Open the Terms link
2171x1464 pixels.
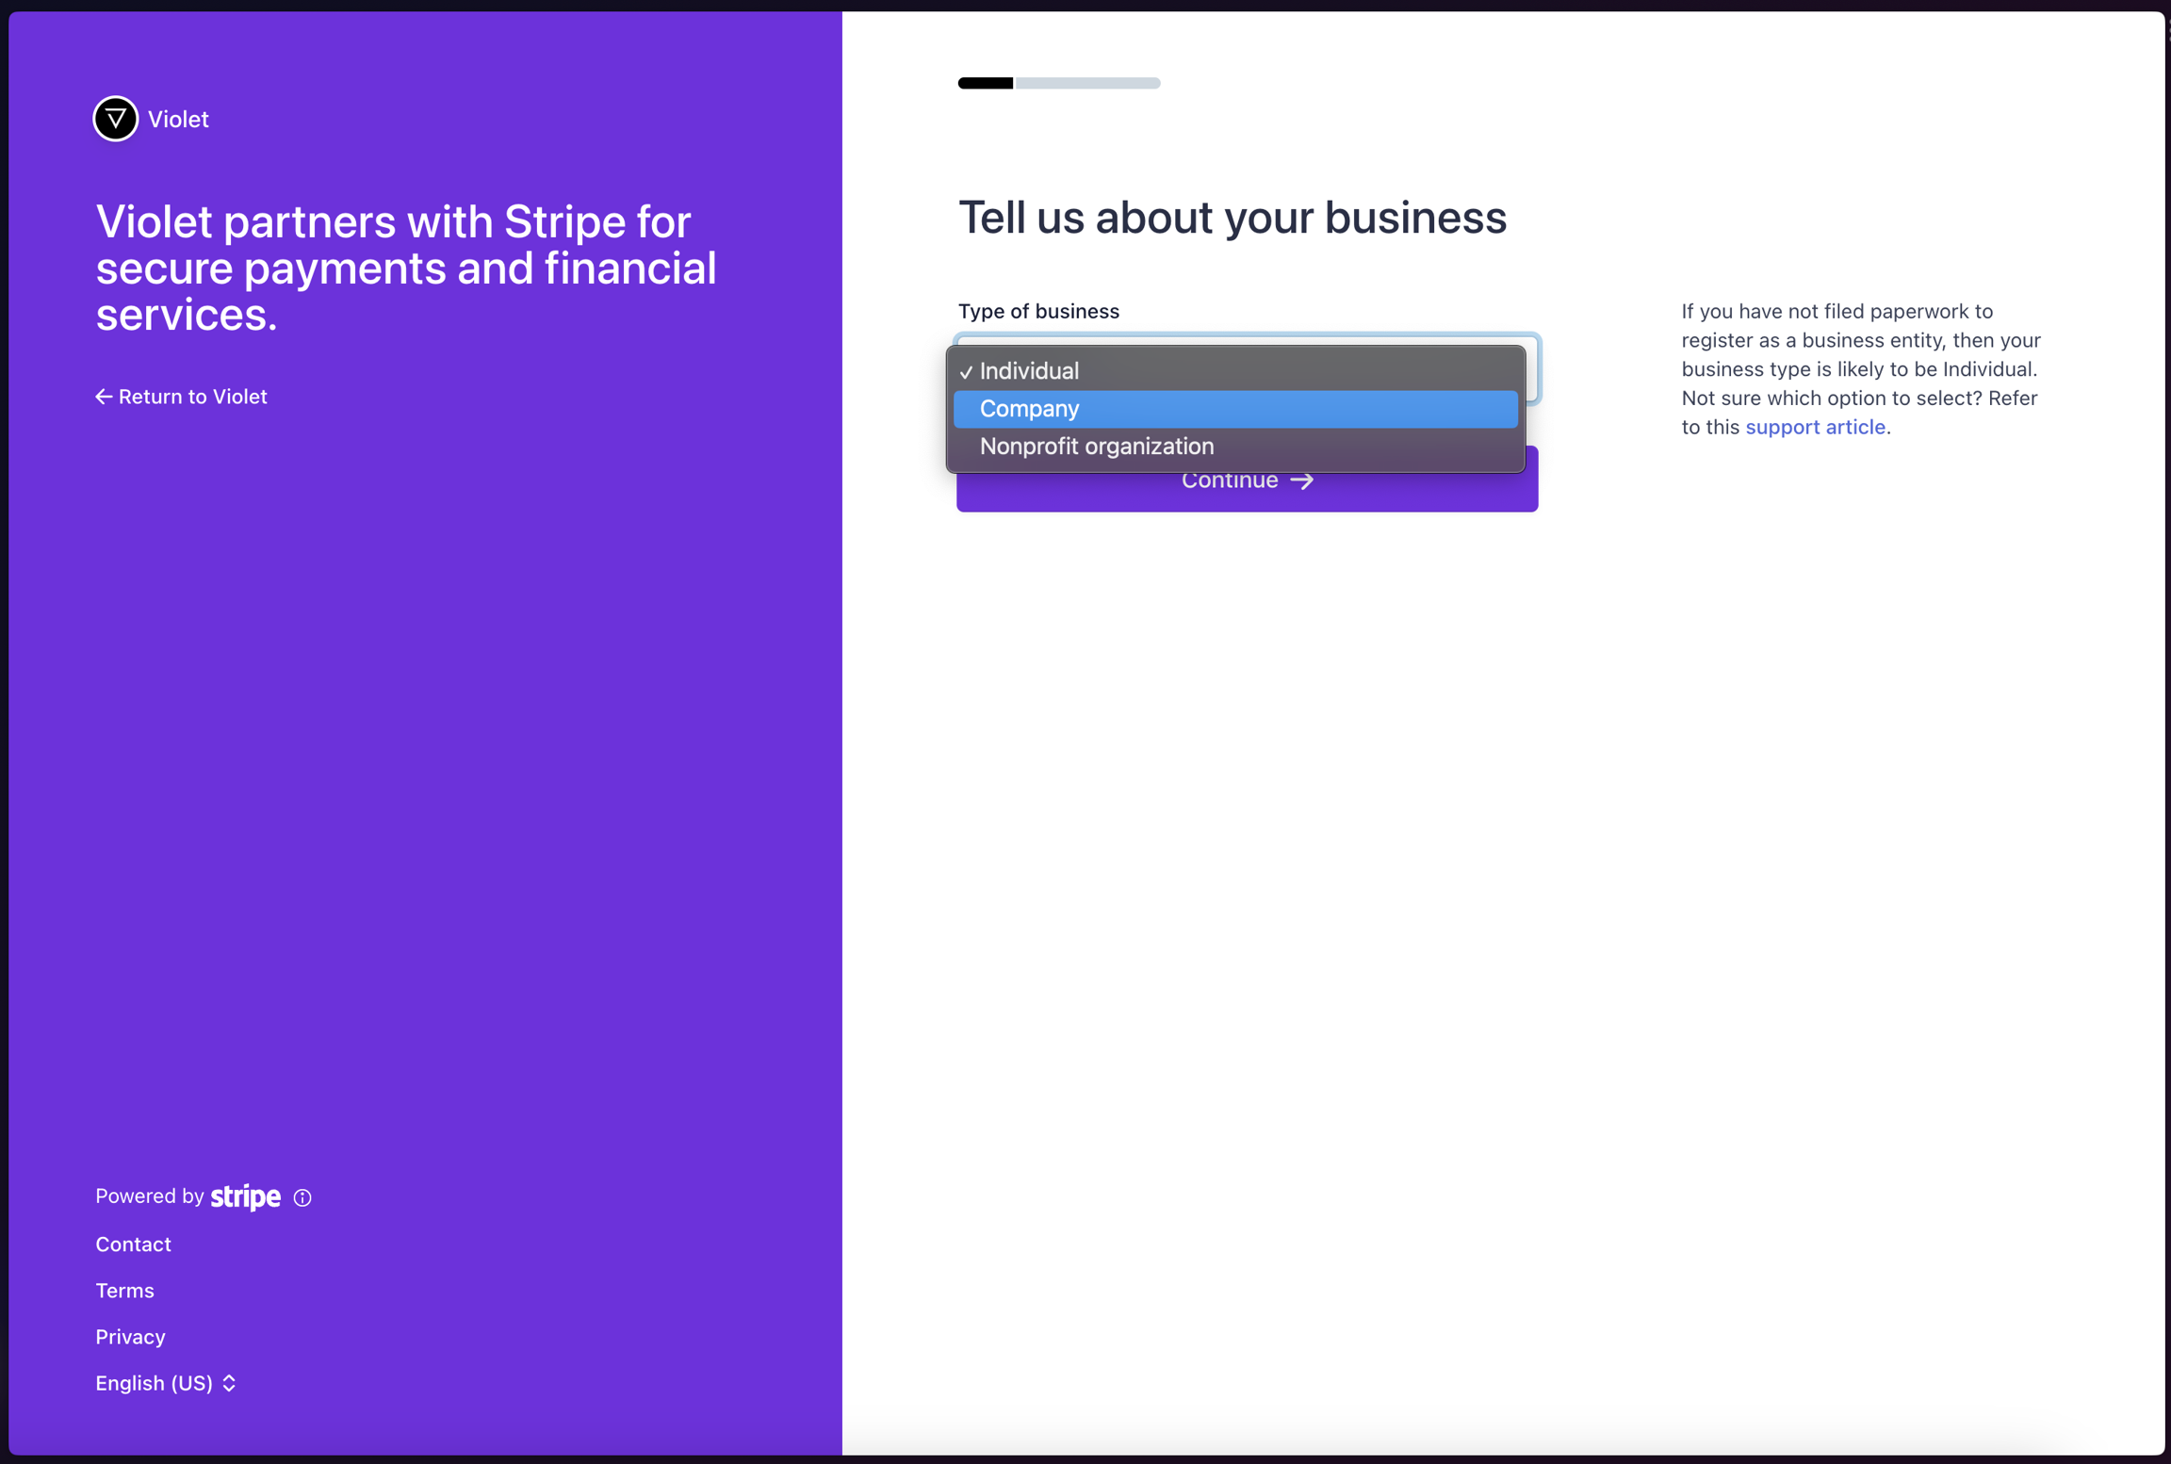coord(124,1291)
